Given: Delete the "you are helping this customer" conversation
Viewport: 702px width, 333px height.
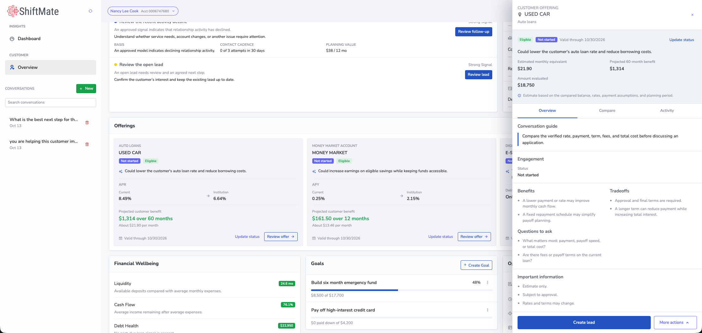Looking at the screenshot, I should point(87,144).
